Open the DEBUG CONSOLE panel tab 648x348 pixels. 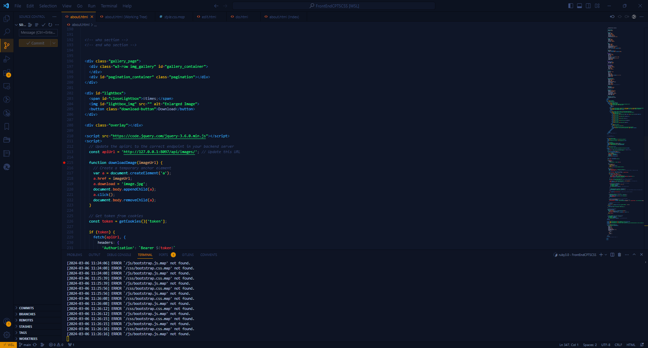tap(119, 255)
